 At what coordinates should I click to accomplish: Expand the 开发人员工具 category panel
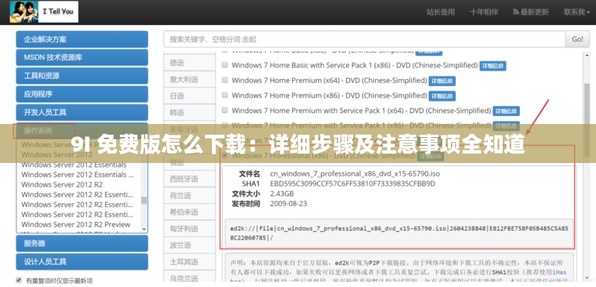(x=82, y=113)
